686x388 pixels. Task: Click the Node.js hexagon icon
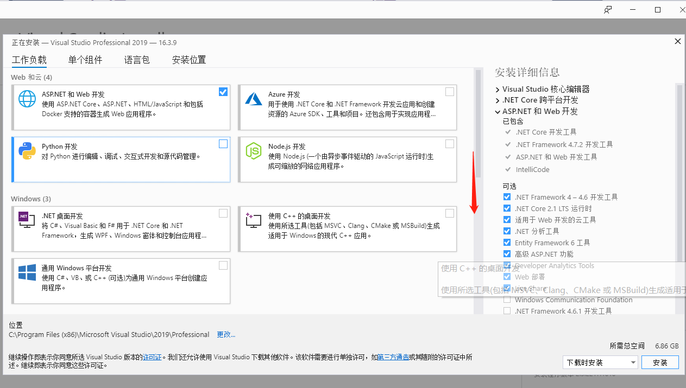[254, 150]
